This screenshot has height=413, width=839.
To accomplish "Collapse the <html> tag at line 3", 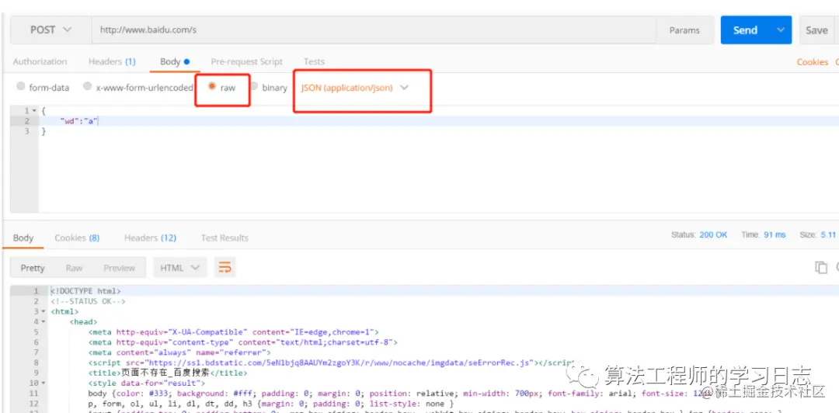I will tap(44, 312).
